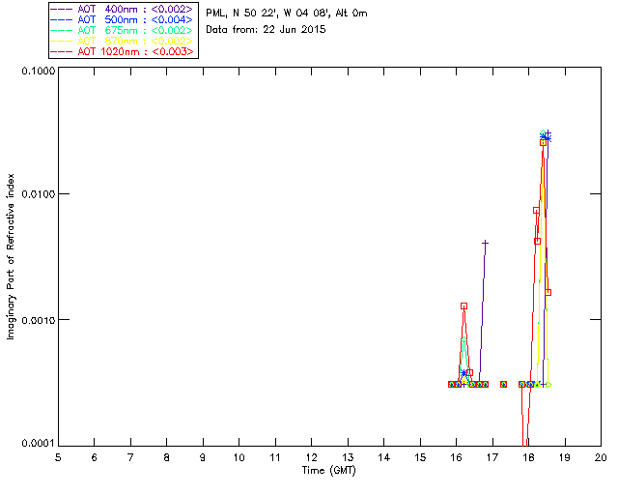Viewport: 618px width, 495px height.
Task: Click the red square marker at the 16 GMT peak
Action: click(x=463, y=306)
